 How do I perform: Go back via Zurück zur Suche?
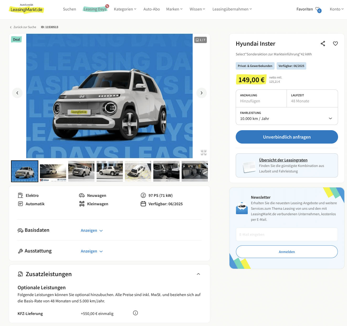coord(23,27)
